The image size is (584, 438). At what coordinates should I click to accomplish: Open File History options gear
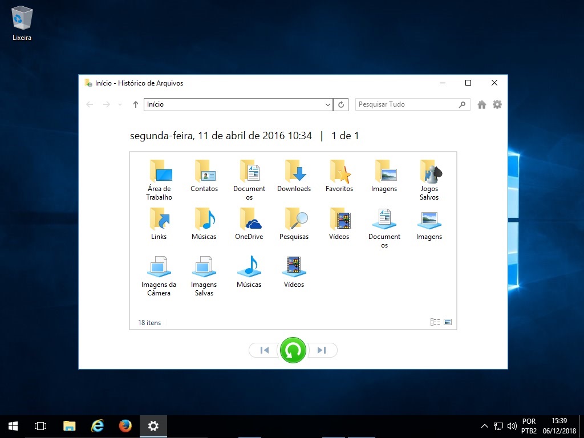pyautogui.click(x=497, y=104)
